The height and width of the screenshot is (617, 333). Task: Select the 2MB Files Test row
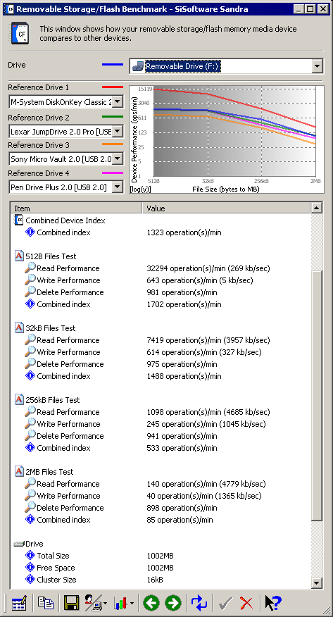tap(161, 471)
